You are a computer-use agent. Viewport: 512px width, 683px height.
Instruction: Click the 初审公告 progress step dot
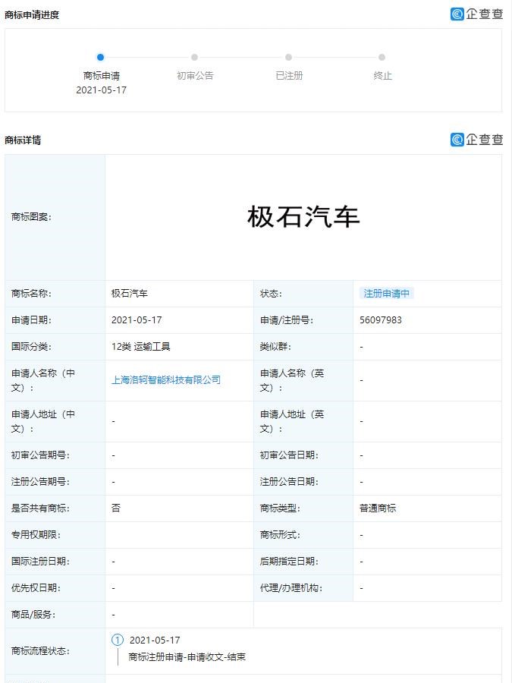pos(195,57)
